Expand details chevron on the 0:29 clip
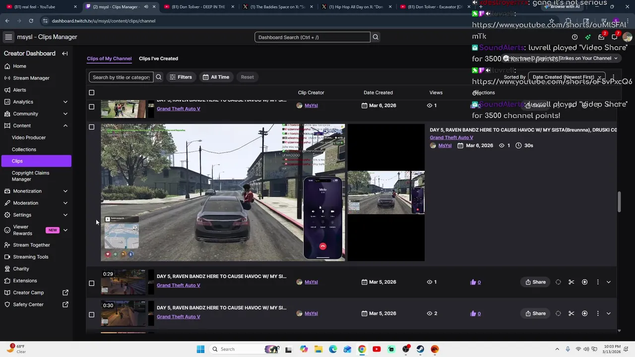This screenshot has width=635, height=357. click(x=609, y=282)
